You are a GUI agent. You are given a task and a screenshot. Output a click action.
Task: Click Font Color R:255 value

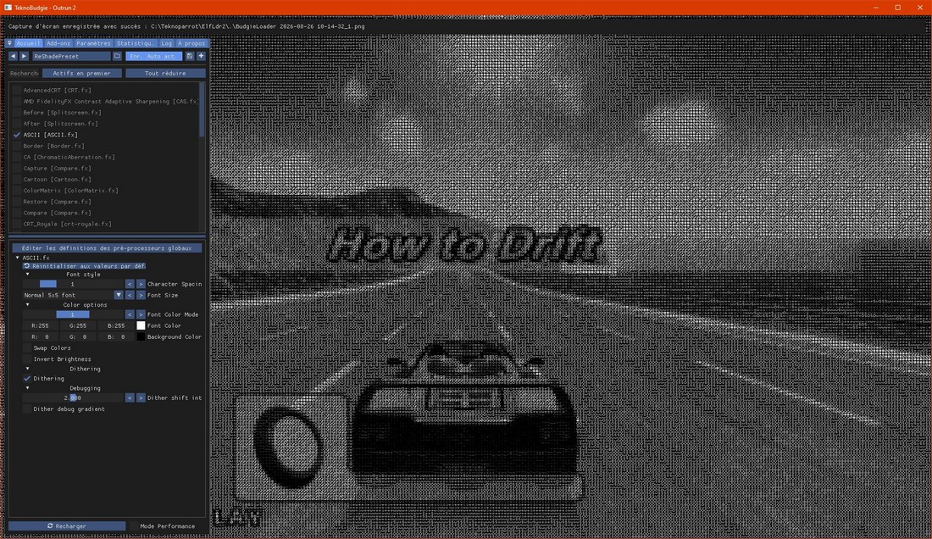click(x=40, y=325)
